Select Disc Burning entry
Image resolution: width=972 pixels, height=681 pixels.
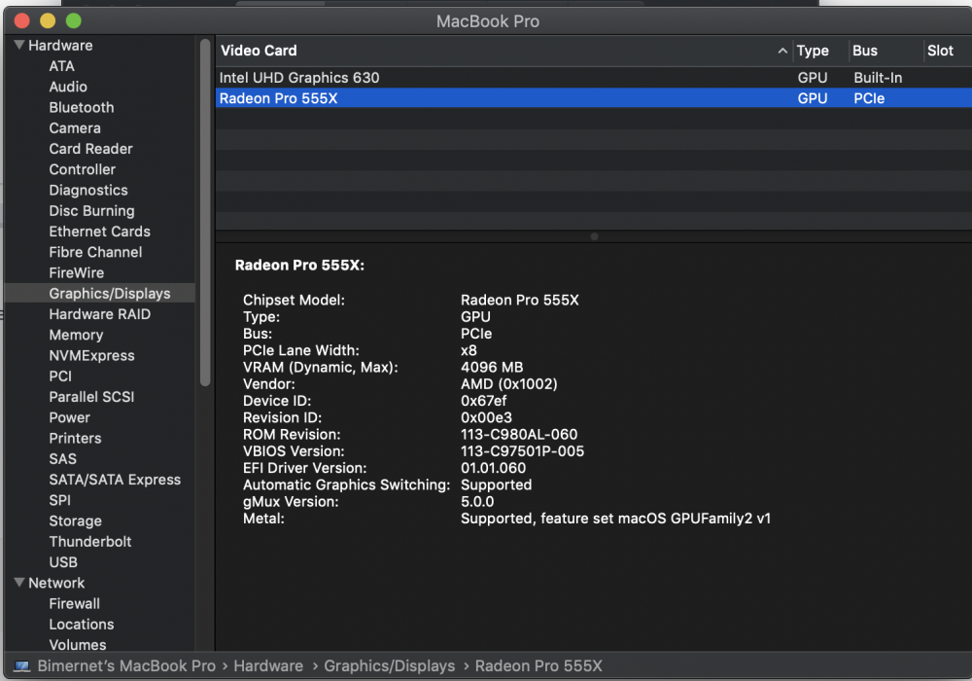coord(91,210)
